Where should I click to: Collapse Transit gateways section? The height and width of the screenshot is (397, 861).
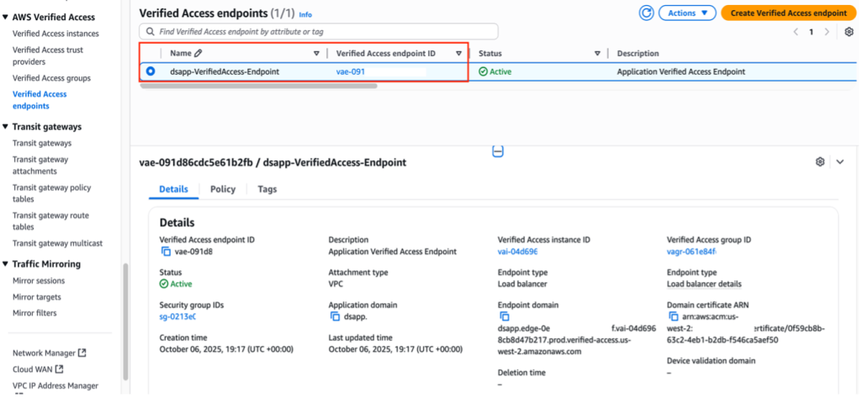point(6,127)
